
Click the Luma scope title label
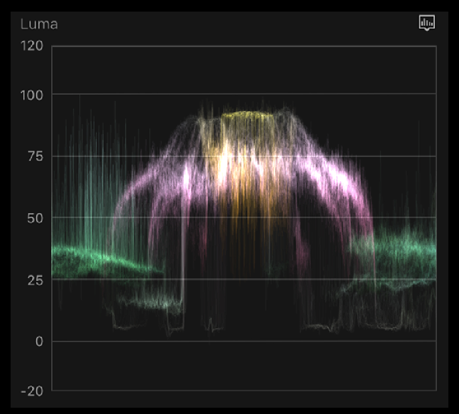(x=39, y=24)
